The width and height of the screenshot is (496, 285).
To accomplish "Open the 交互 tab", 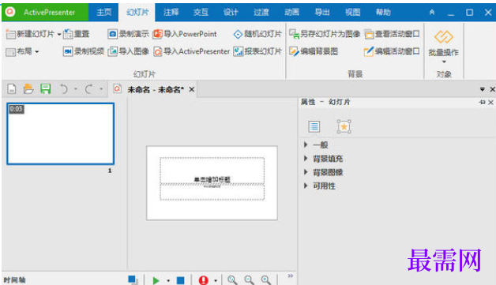I will [201, 13].
